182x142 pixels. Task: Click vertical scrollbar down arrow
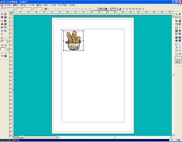(173, 135)
